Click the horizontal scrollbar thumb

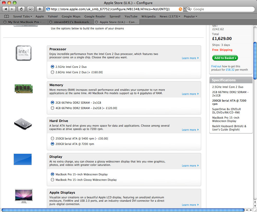[x=123, y=210]
